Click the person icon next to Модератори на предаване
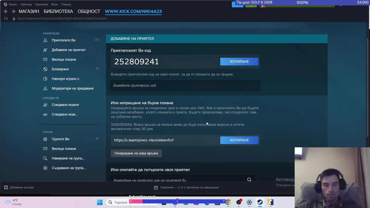Image resolution: width=370 pixels, height=208 pixels. point(45,88)
